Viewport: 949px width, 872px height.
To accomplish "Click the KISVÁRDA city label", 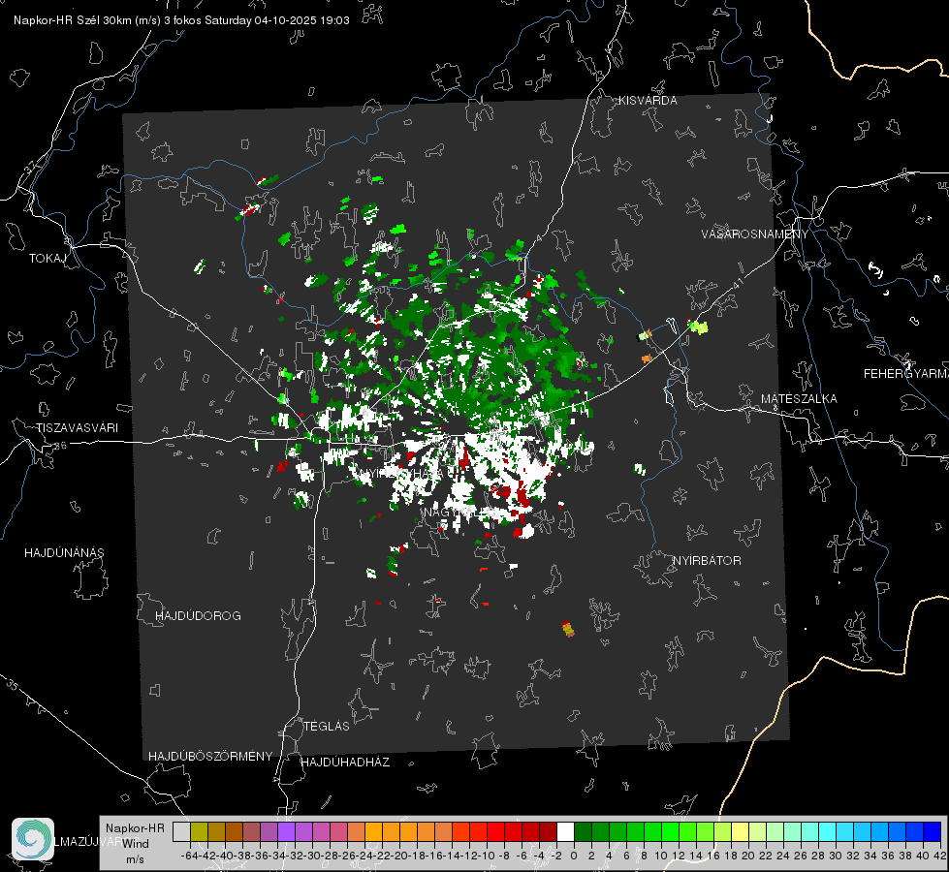I will coord(648,101).
